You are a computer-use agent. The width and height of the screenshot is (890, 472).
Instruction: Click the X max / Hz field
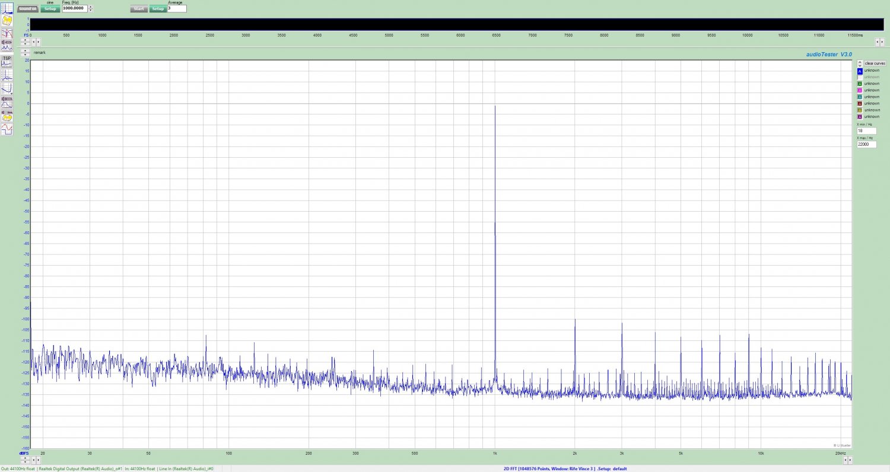866,144
